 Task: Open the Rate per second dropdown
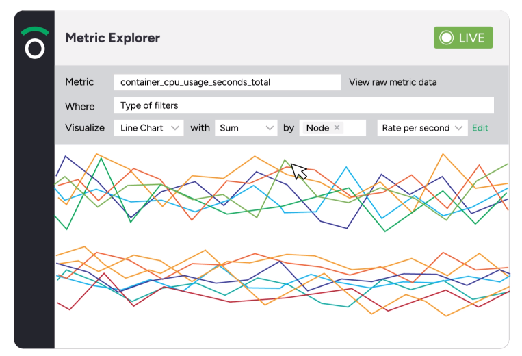(x=422, y=128)
